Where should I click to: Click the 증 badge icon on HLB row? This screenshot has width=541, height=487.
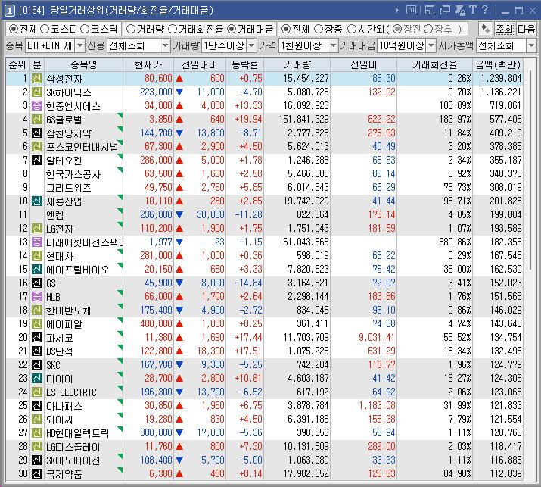[37, 296]
